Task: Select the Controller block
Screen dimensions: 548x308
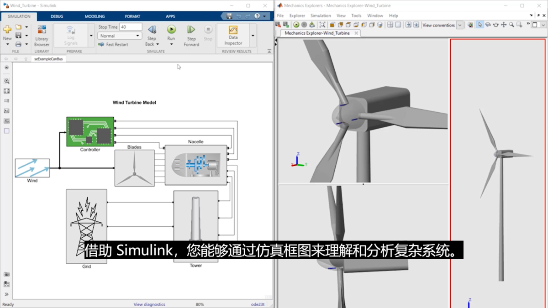Action: click(x=90, y=132)
